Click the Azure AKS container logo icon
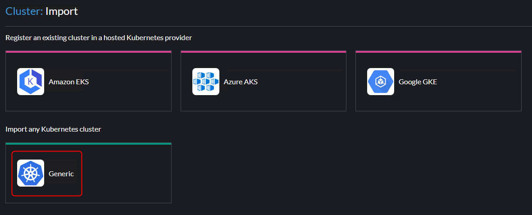 pos(206,82)
